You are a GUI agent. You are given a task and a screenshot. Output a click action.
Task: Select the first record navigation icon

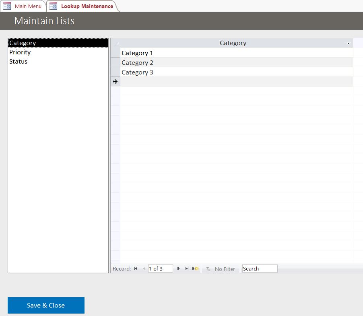point(136,268)
